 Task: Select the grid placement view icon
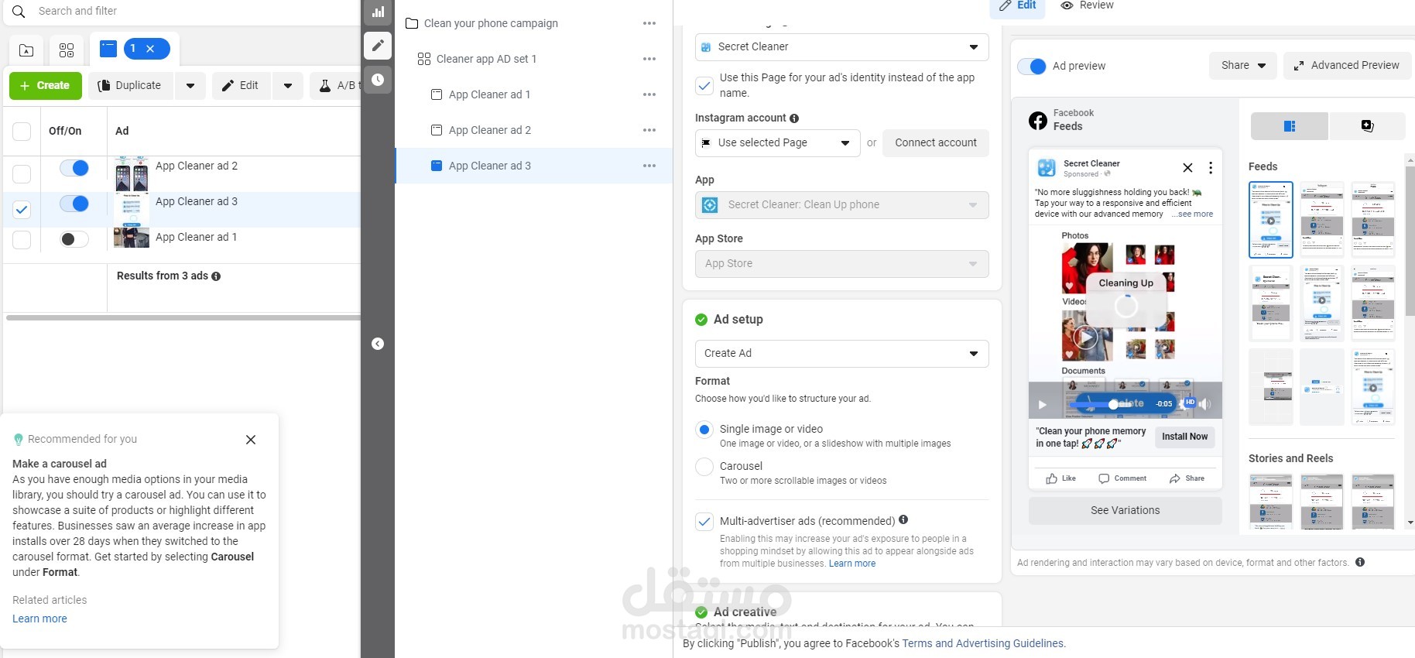point(1290,126)
